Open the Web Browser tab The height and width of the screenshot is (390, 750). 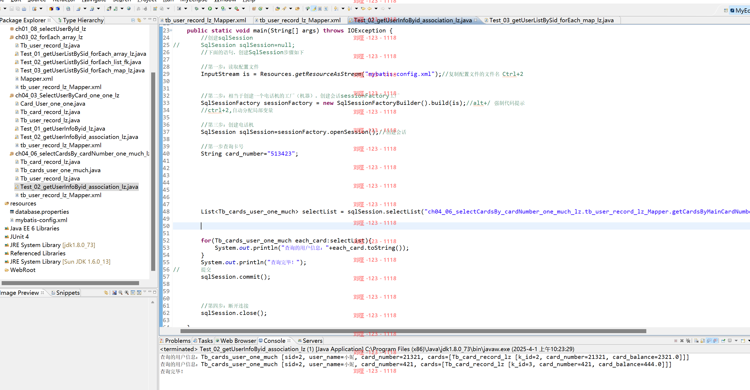[236, 341]
